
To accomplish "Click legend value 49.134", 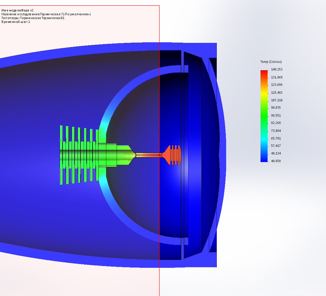I will pyautogui.click(x=276, y=153).
